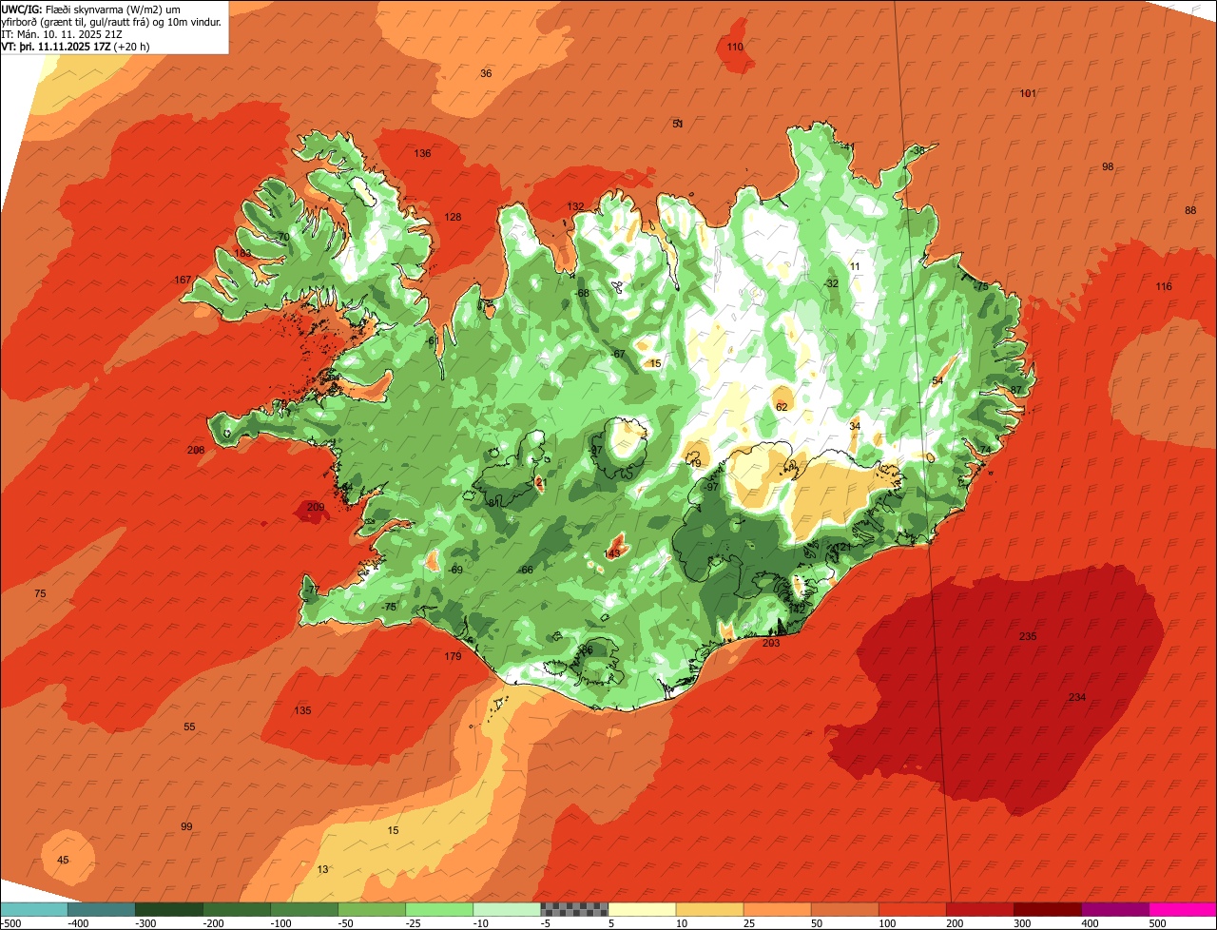
Task: Click the map value '62' in the highlands
Action: (x=782, y=407)
